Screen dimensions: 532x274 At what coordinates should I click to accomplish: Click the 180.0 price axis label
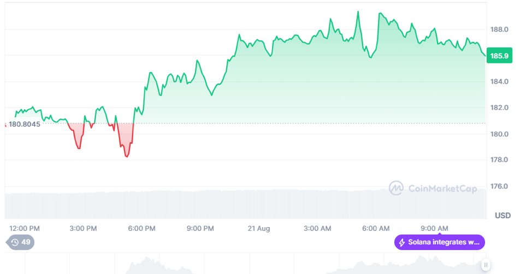(499, 134)
